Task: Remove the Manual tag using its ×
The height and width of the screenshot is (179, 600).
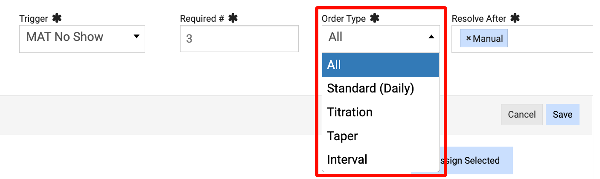Action: [468, 38]
